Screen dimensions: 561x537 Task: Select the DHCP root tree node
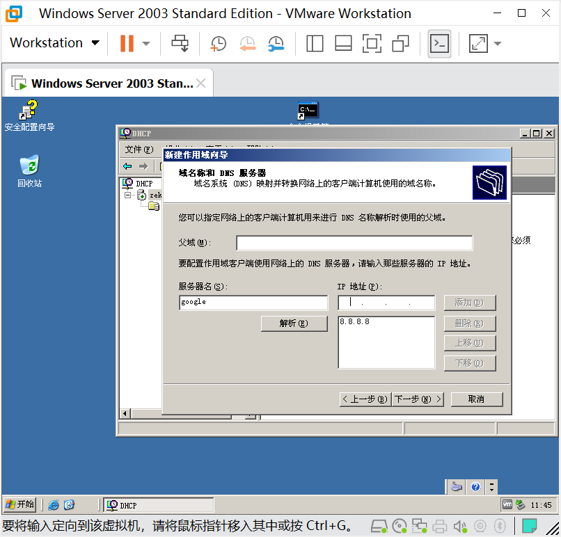[x=138, y=184]
